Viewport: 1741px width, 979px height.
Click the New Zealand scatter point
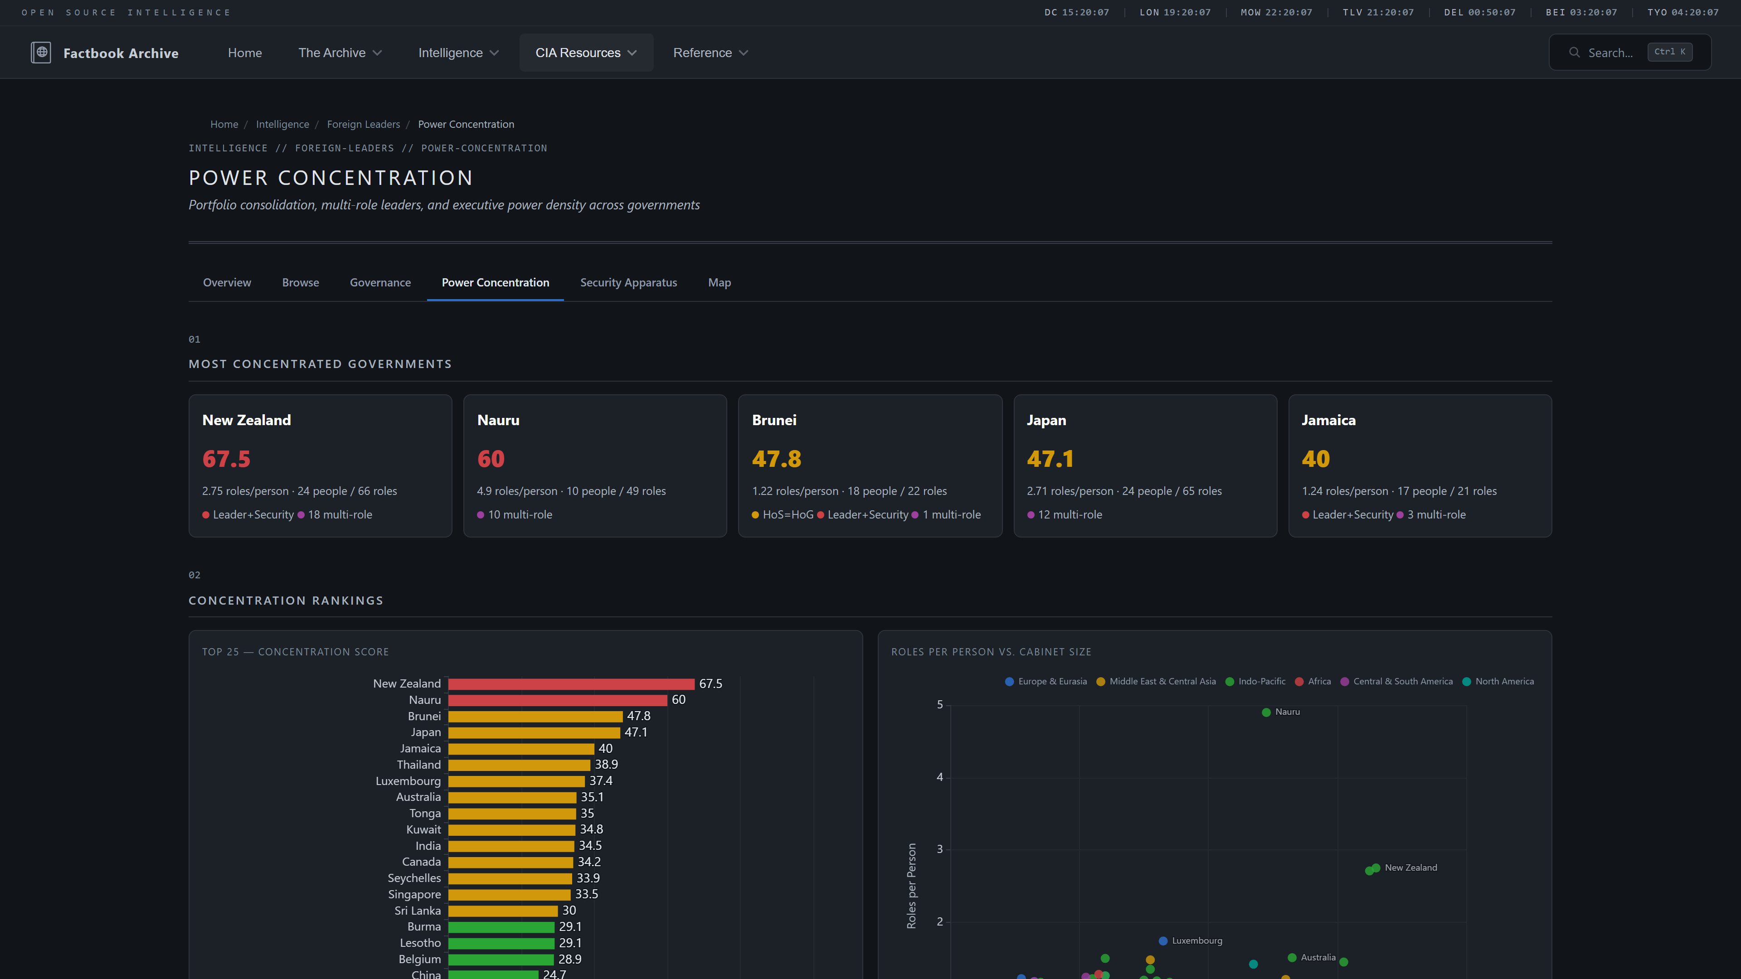click(x=1376, y=868)
